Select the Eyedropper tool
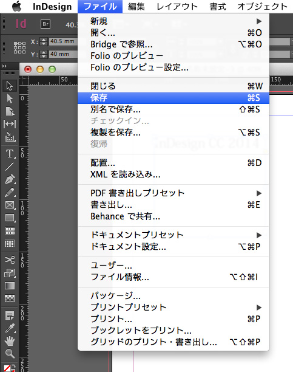 point(10,328)
